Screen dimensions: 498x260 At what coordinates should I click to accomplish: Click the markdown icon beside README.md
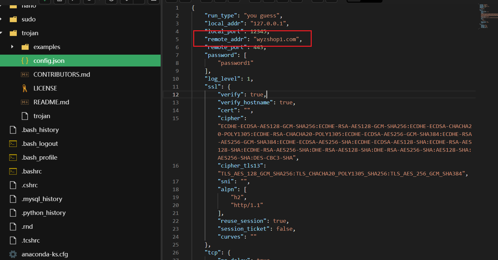coord(25,102)
